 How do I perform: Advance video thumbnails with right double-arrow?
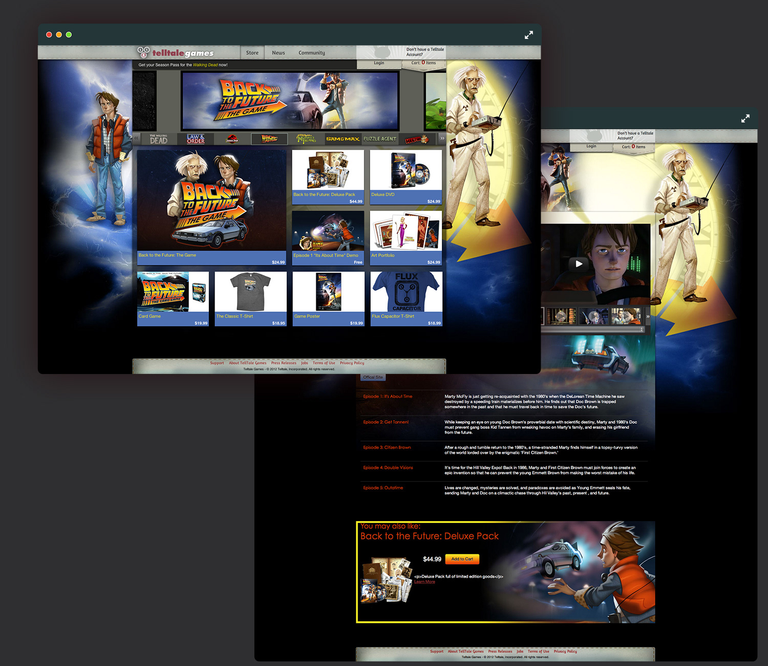tap(648, 316)
